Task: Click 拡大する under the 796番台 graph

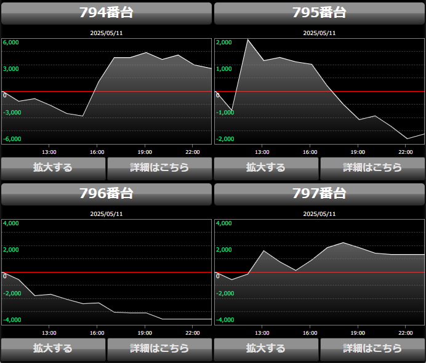Action: [x=53, y=349]
